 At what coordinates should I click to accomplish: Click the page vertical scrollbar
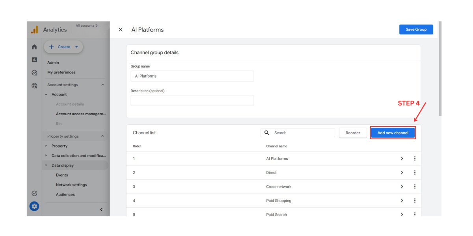pos(440,69)
